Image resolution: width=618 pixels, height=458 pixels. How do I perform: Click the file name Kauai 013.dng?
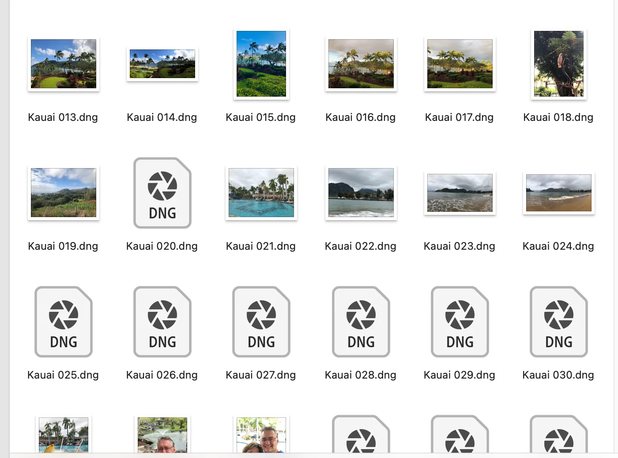pyautogui.click(x=63, y=117)
